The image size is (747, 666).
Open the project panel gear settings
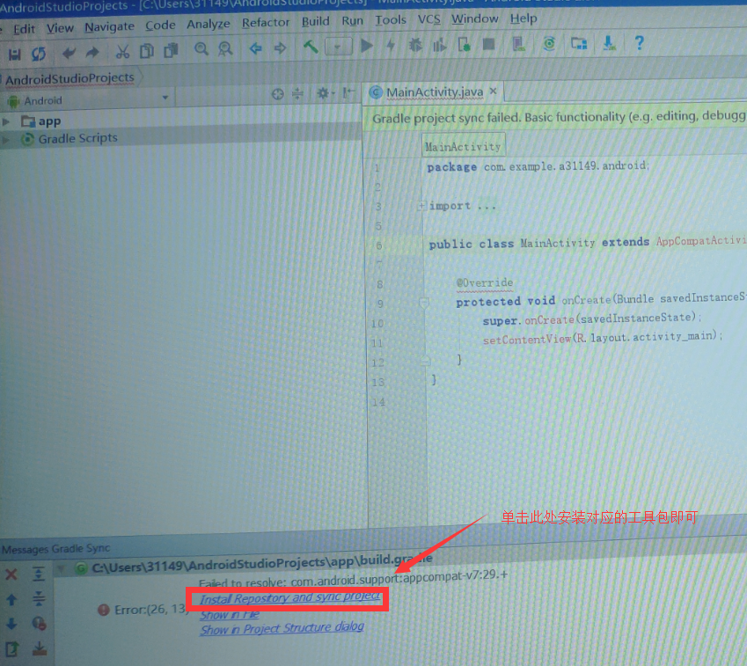click(325, 93)
